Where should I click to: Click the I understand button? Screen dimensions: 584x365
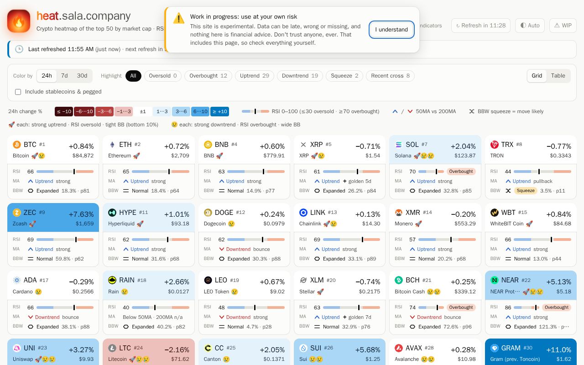point(391,30)
